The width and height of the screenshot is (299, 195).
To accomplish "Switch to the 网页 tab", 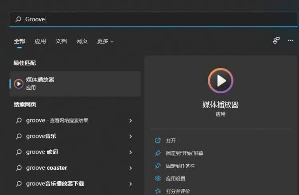I will (x=82, y=41).
